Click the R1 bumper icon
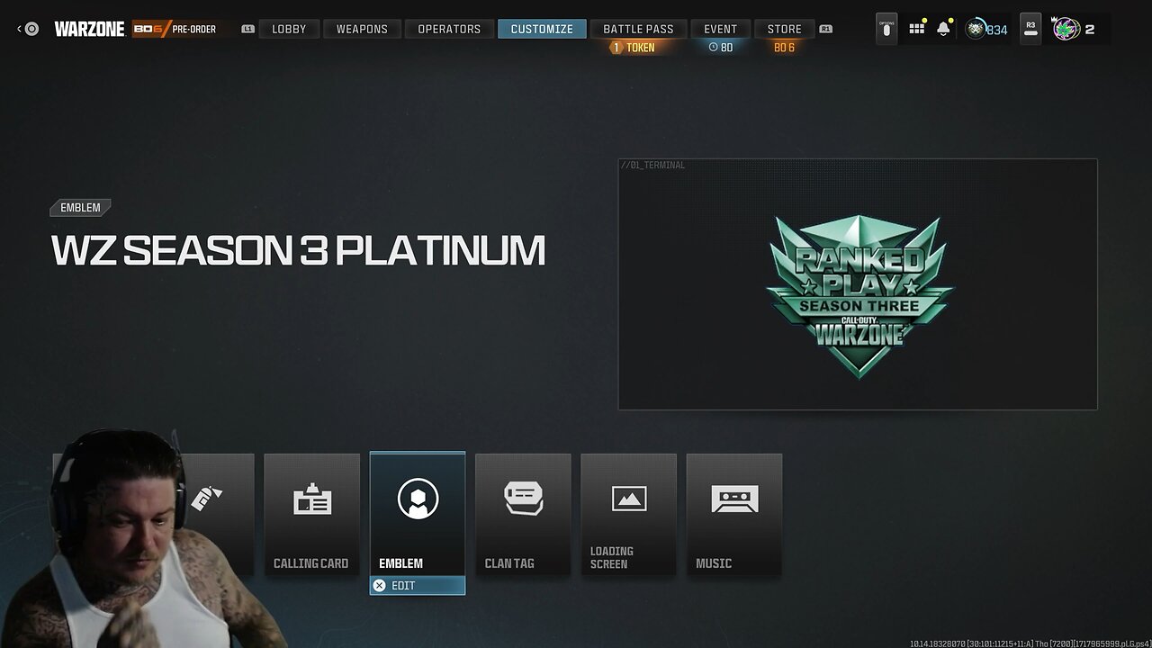This screenshot has height=648, width=1152. tap(825, 29)
